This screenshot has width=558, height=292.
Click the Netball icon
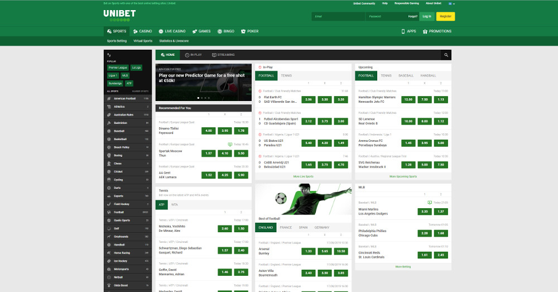coord(109,277)
